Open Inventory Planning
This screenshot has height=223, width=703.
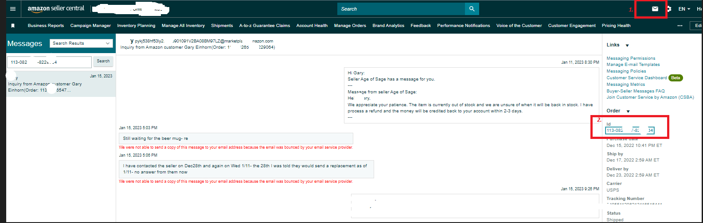(136, 26)
